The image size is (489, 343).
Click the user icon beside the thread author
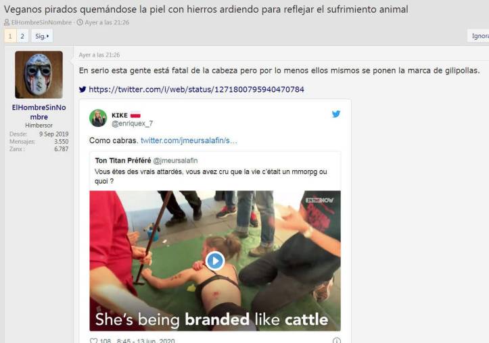point(7,22)
